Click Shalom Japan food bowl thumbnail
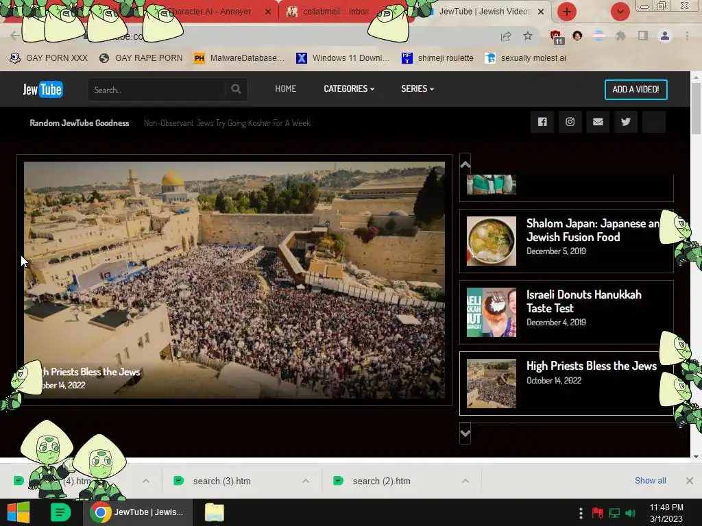The width and height of the screenshot is (702, 526). click(491, 241)
